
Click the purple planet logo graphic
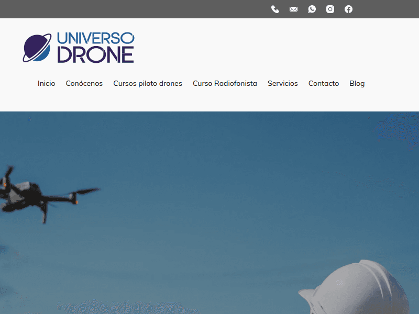(36, 47)
